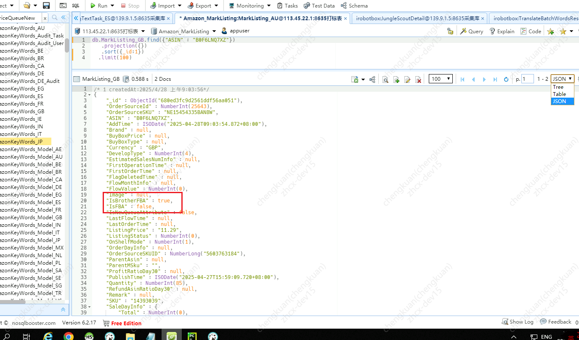The height and width of the screenshot is (340, 579).
Task: Open the Show Log panel
Action: [517, 322]
